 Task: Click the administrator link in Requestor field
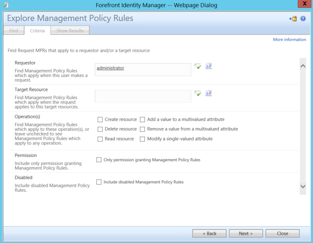pyautogui.click(x=110, y=68)
